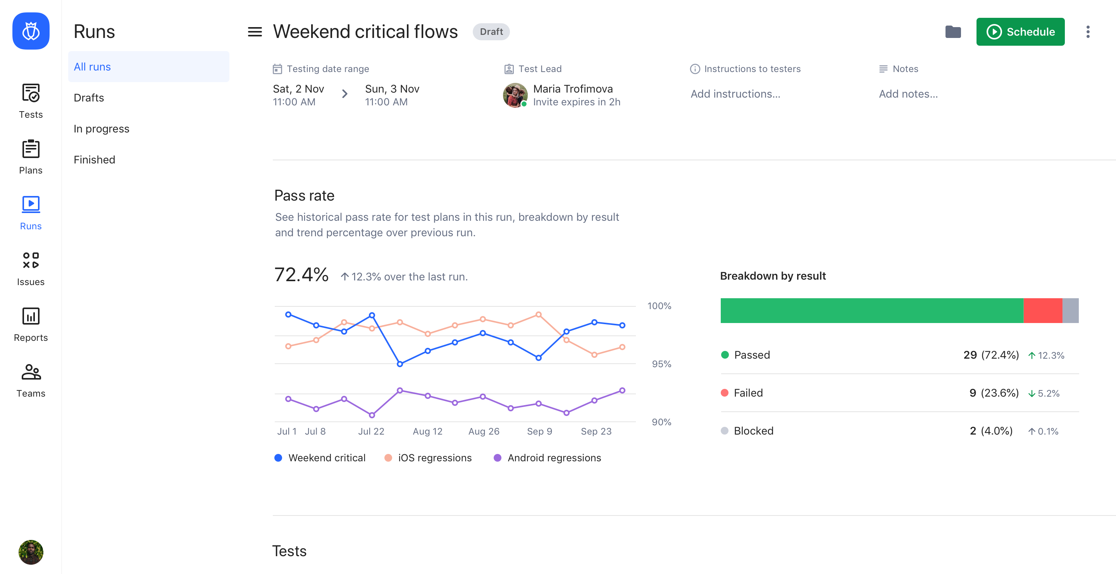
Task: Click the blue app logo icon
Action: pyautogui.click(x=31, y=31)
